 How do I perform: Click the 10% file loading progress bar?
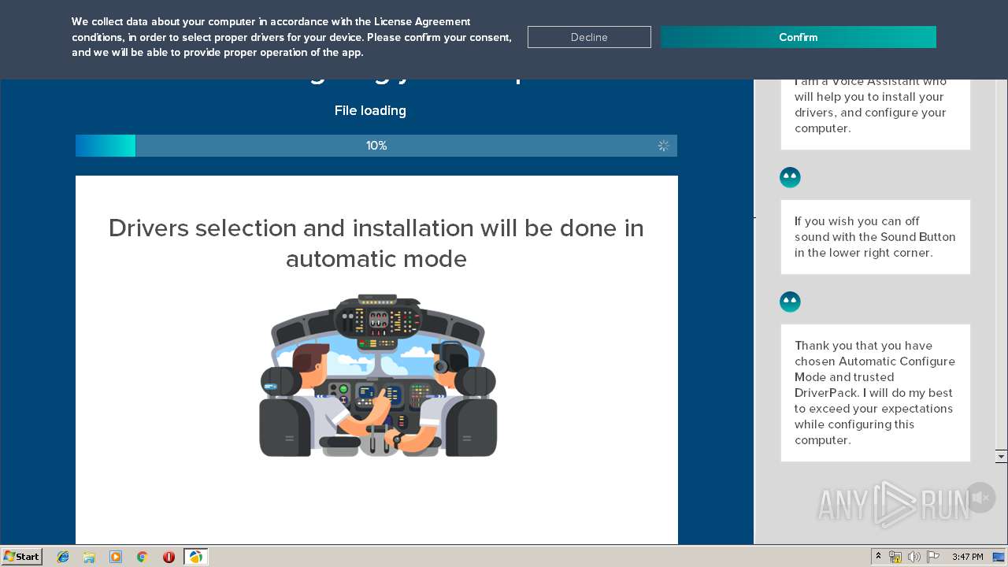376,146
